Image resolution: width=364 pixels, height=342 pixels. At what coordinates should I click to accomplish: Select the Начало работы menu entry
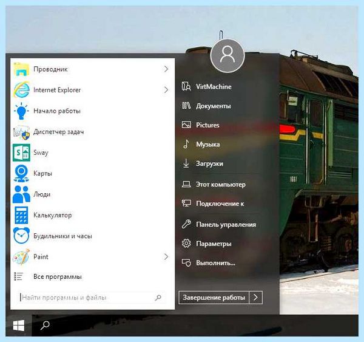pyautogui.click(x=92, y=111)
